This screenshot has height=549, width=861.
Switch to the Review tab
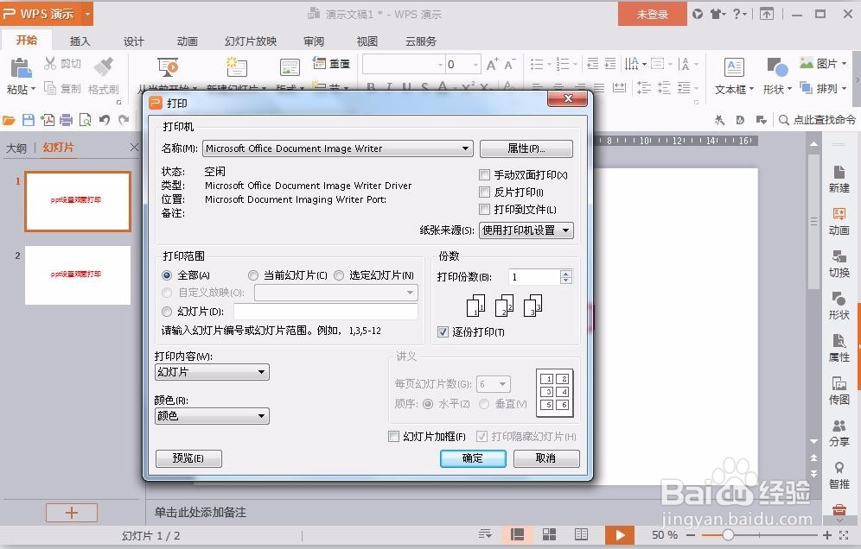coord(314,41)
